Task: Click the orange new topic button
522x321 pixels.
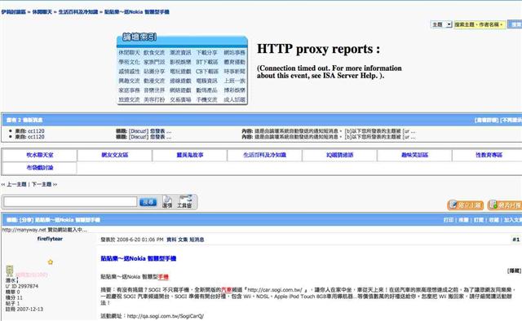Action: pos(465,205)
